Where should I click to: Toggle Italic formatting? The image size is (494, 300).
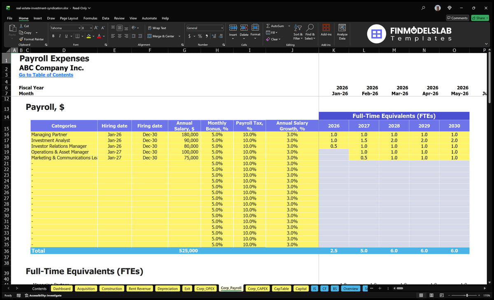pyautogui.click(x=60, y=36)
